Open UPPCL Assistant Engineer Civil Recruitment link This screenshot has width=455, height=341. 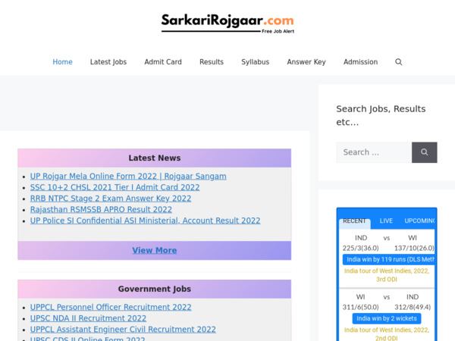[x=123, y=330]
